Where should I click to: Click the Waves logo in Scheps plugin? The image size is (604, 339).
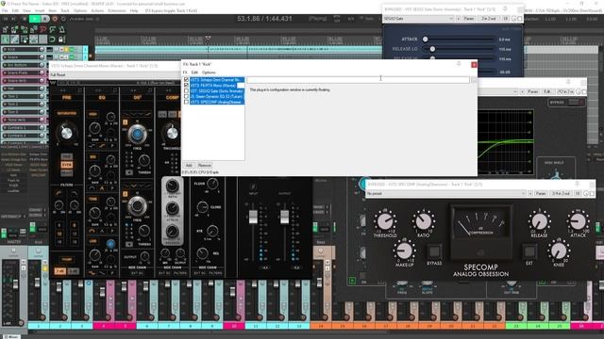(53, 82)
